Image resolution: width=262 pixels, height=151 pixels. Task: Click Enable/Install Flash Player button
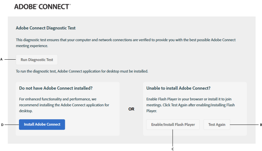(x=173, y=124)
